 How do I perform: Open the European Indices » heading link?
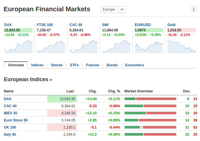(x=28, y=79)
